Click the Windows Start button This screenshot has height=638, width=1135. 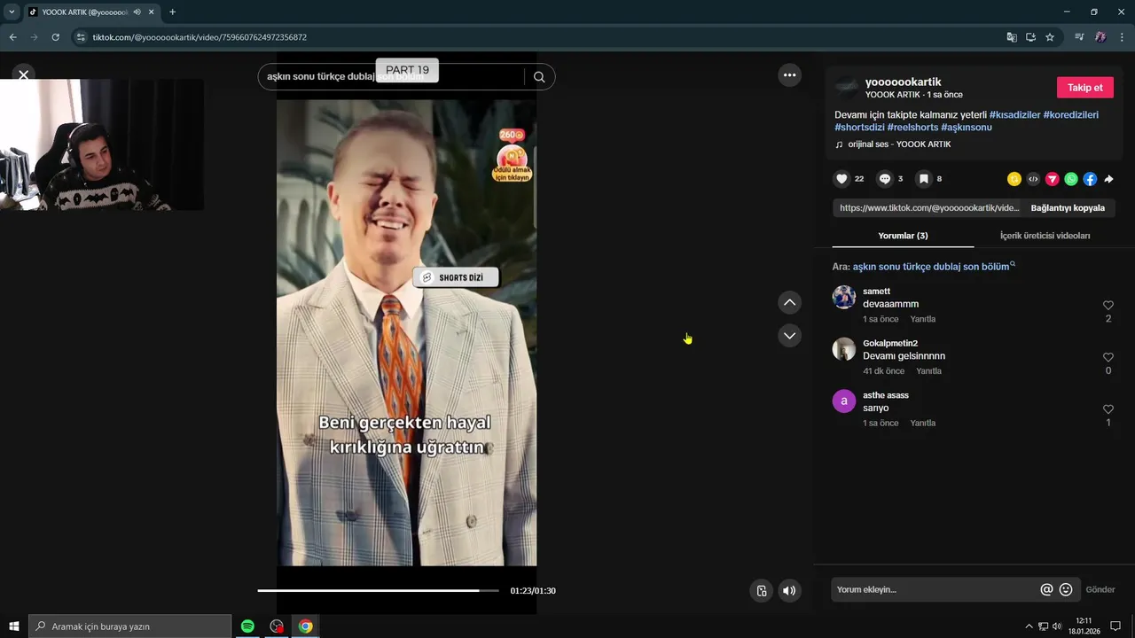[14, 626]
